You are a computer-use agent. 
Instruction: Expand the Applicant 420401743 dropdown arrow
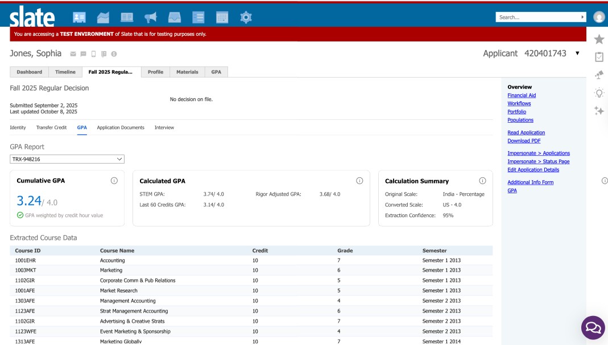click(577, 53)
